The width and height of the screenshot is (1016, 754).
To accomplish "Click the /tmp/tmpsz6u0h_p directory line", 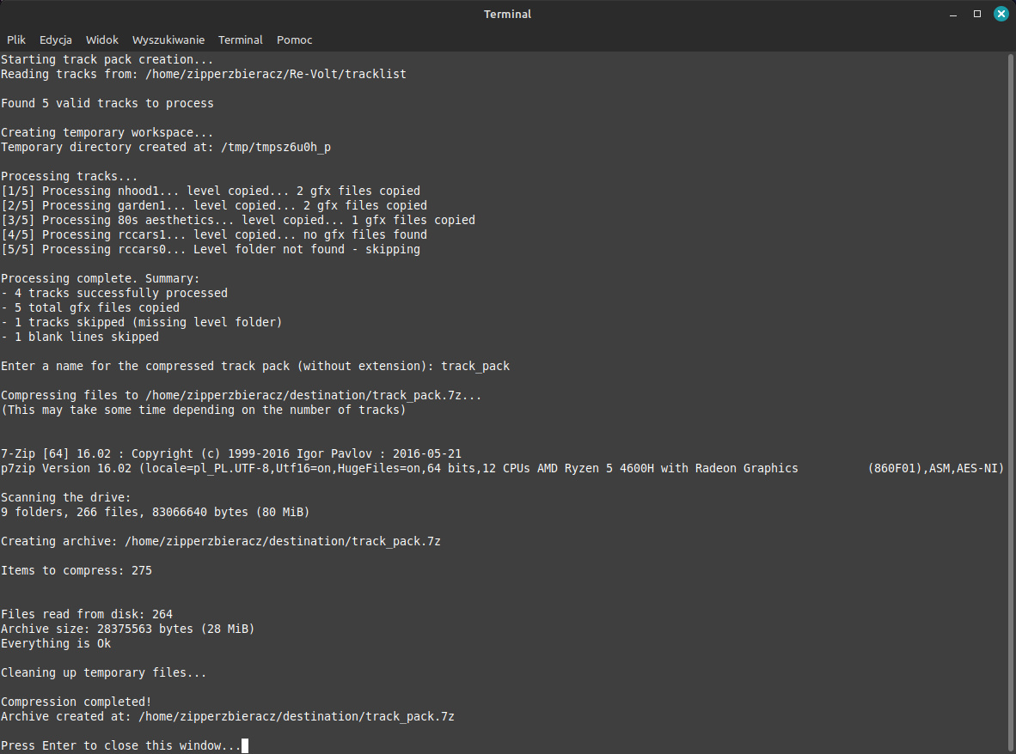I will tap(166, 148).
